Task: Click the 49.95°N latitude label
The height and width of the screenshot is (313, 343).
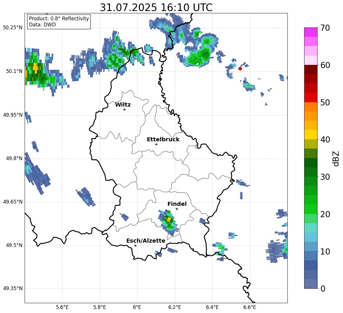Action: coord(13,115)
